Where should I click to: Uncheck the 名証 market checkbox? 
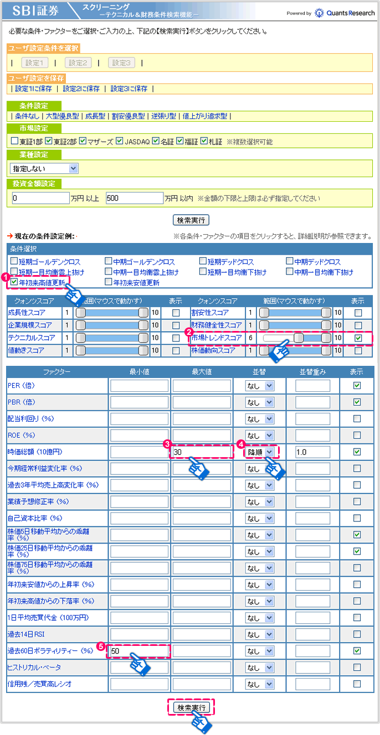(x=156, y=141)
